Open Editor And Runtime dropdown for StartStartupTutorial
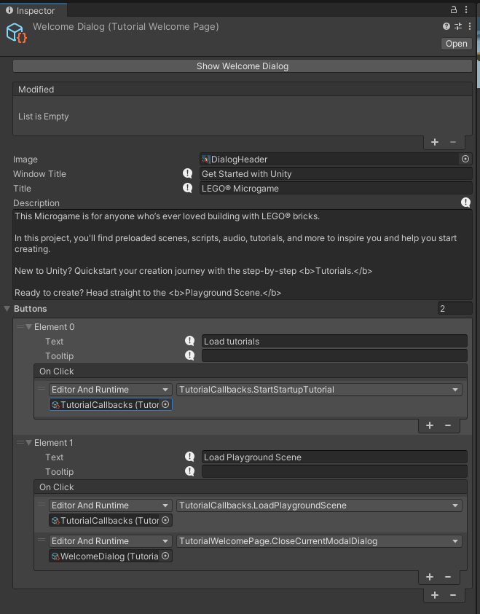This screenshot has height=614, width=480. [111, 390]
